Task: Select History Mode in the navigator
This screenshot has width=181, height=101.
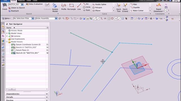Action: [16, 31]
